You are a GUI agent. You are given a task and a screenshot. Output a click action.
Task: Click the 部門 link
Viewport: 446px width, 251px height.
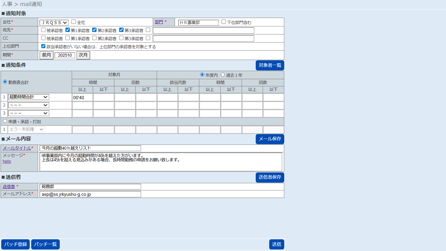pyautogui.click(x=159, y=22)
